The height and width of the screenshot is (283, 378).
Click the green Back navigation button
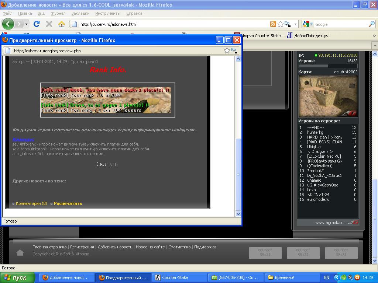8,24
